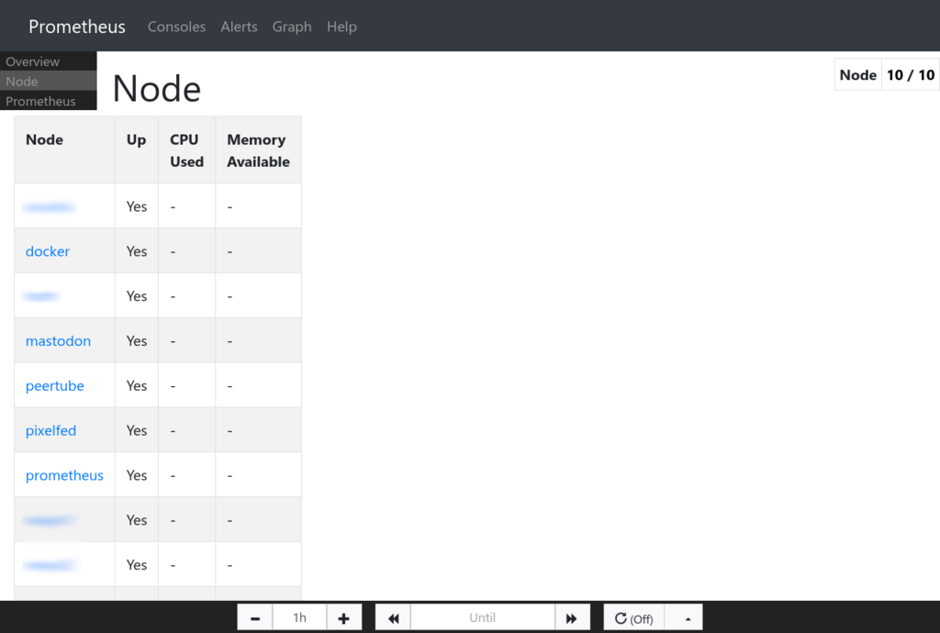
Task: Click the Yes status in pixelfed row
Action: tap(137, 430)
